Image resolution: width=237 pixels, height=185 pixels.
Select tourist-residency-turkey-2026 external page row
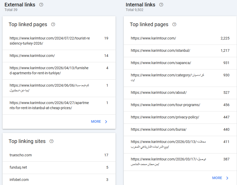[x=59, y=41]
